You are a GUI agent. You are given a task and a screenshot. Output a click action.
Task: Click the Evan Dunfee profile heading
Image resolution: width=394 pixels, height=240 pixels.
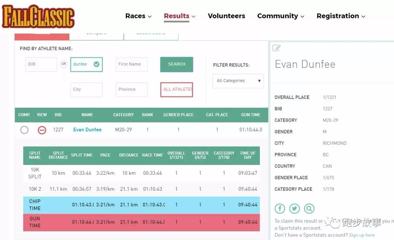[x=305, y=64]
